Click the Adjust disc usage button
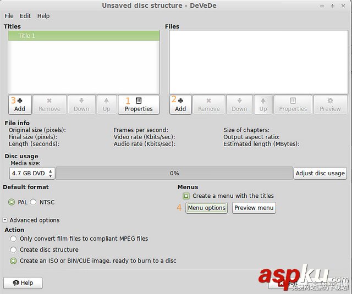The width and height of the screenshot is (352, 294). click(x=320, y=173)
